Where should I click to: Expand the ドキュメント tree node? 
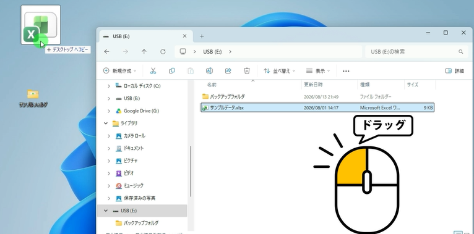click(109, 148)
